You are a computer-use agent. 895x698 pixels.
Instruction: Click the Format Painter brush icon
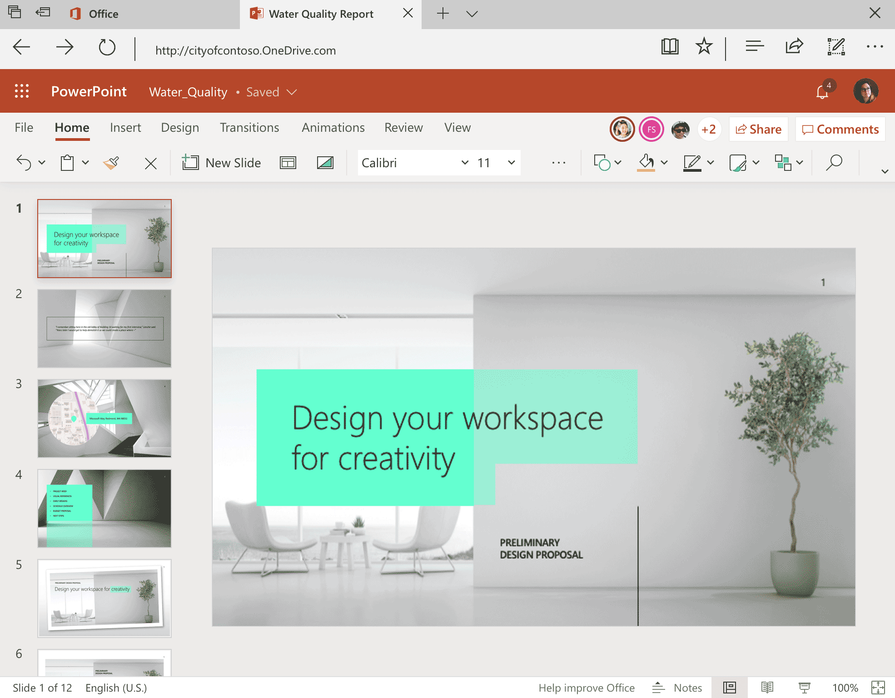(x=111, y=163)
